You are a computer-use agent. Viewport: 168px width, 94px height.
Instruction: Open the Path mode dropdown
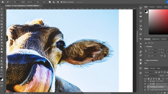(16, 2)
